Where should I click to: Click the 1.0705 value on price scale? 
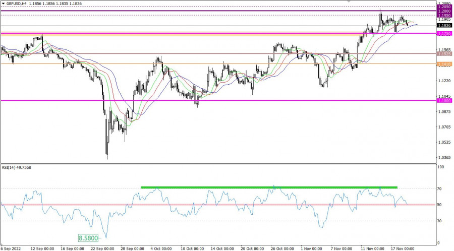444,127
